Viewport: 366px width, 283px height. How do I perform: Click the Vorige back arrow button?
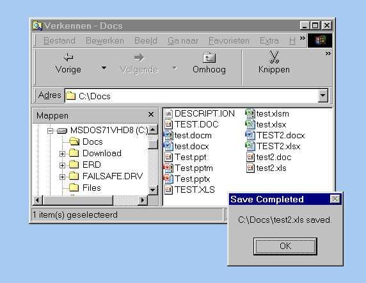point(68,63)
